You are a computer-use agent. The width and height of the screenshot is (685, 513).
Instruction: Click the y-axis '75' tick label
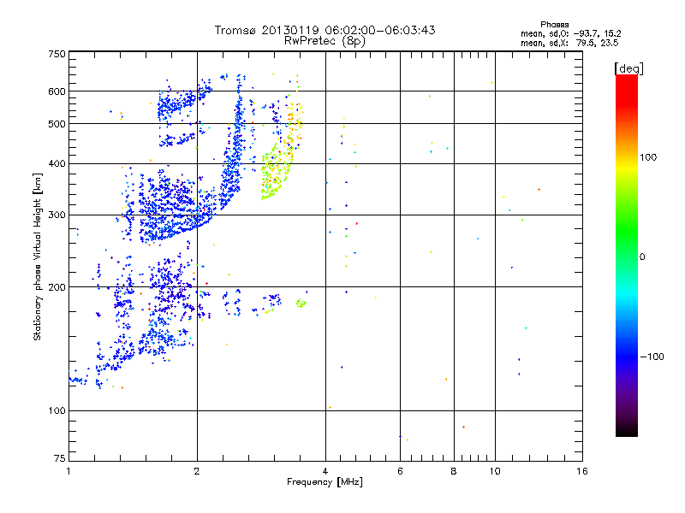point(60,458)
